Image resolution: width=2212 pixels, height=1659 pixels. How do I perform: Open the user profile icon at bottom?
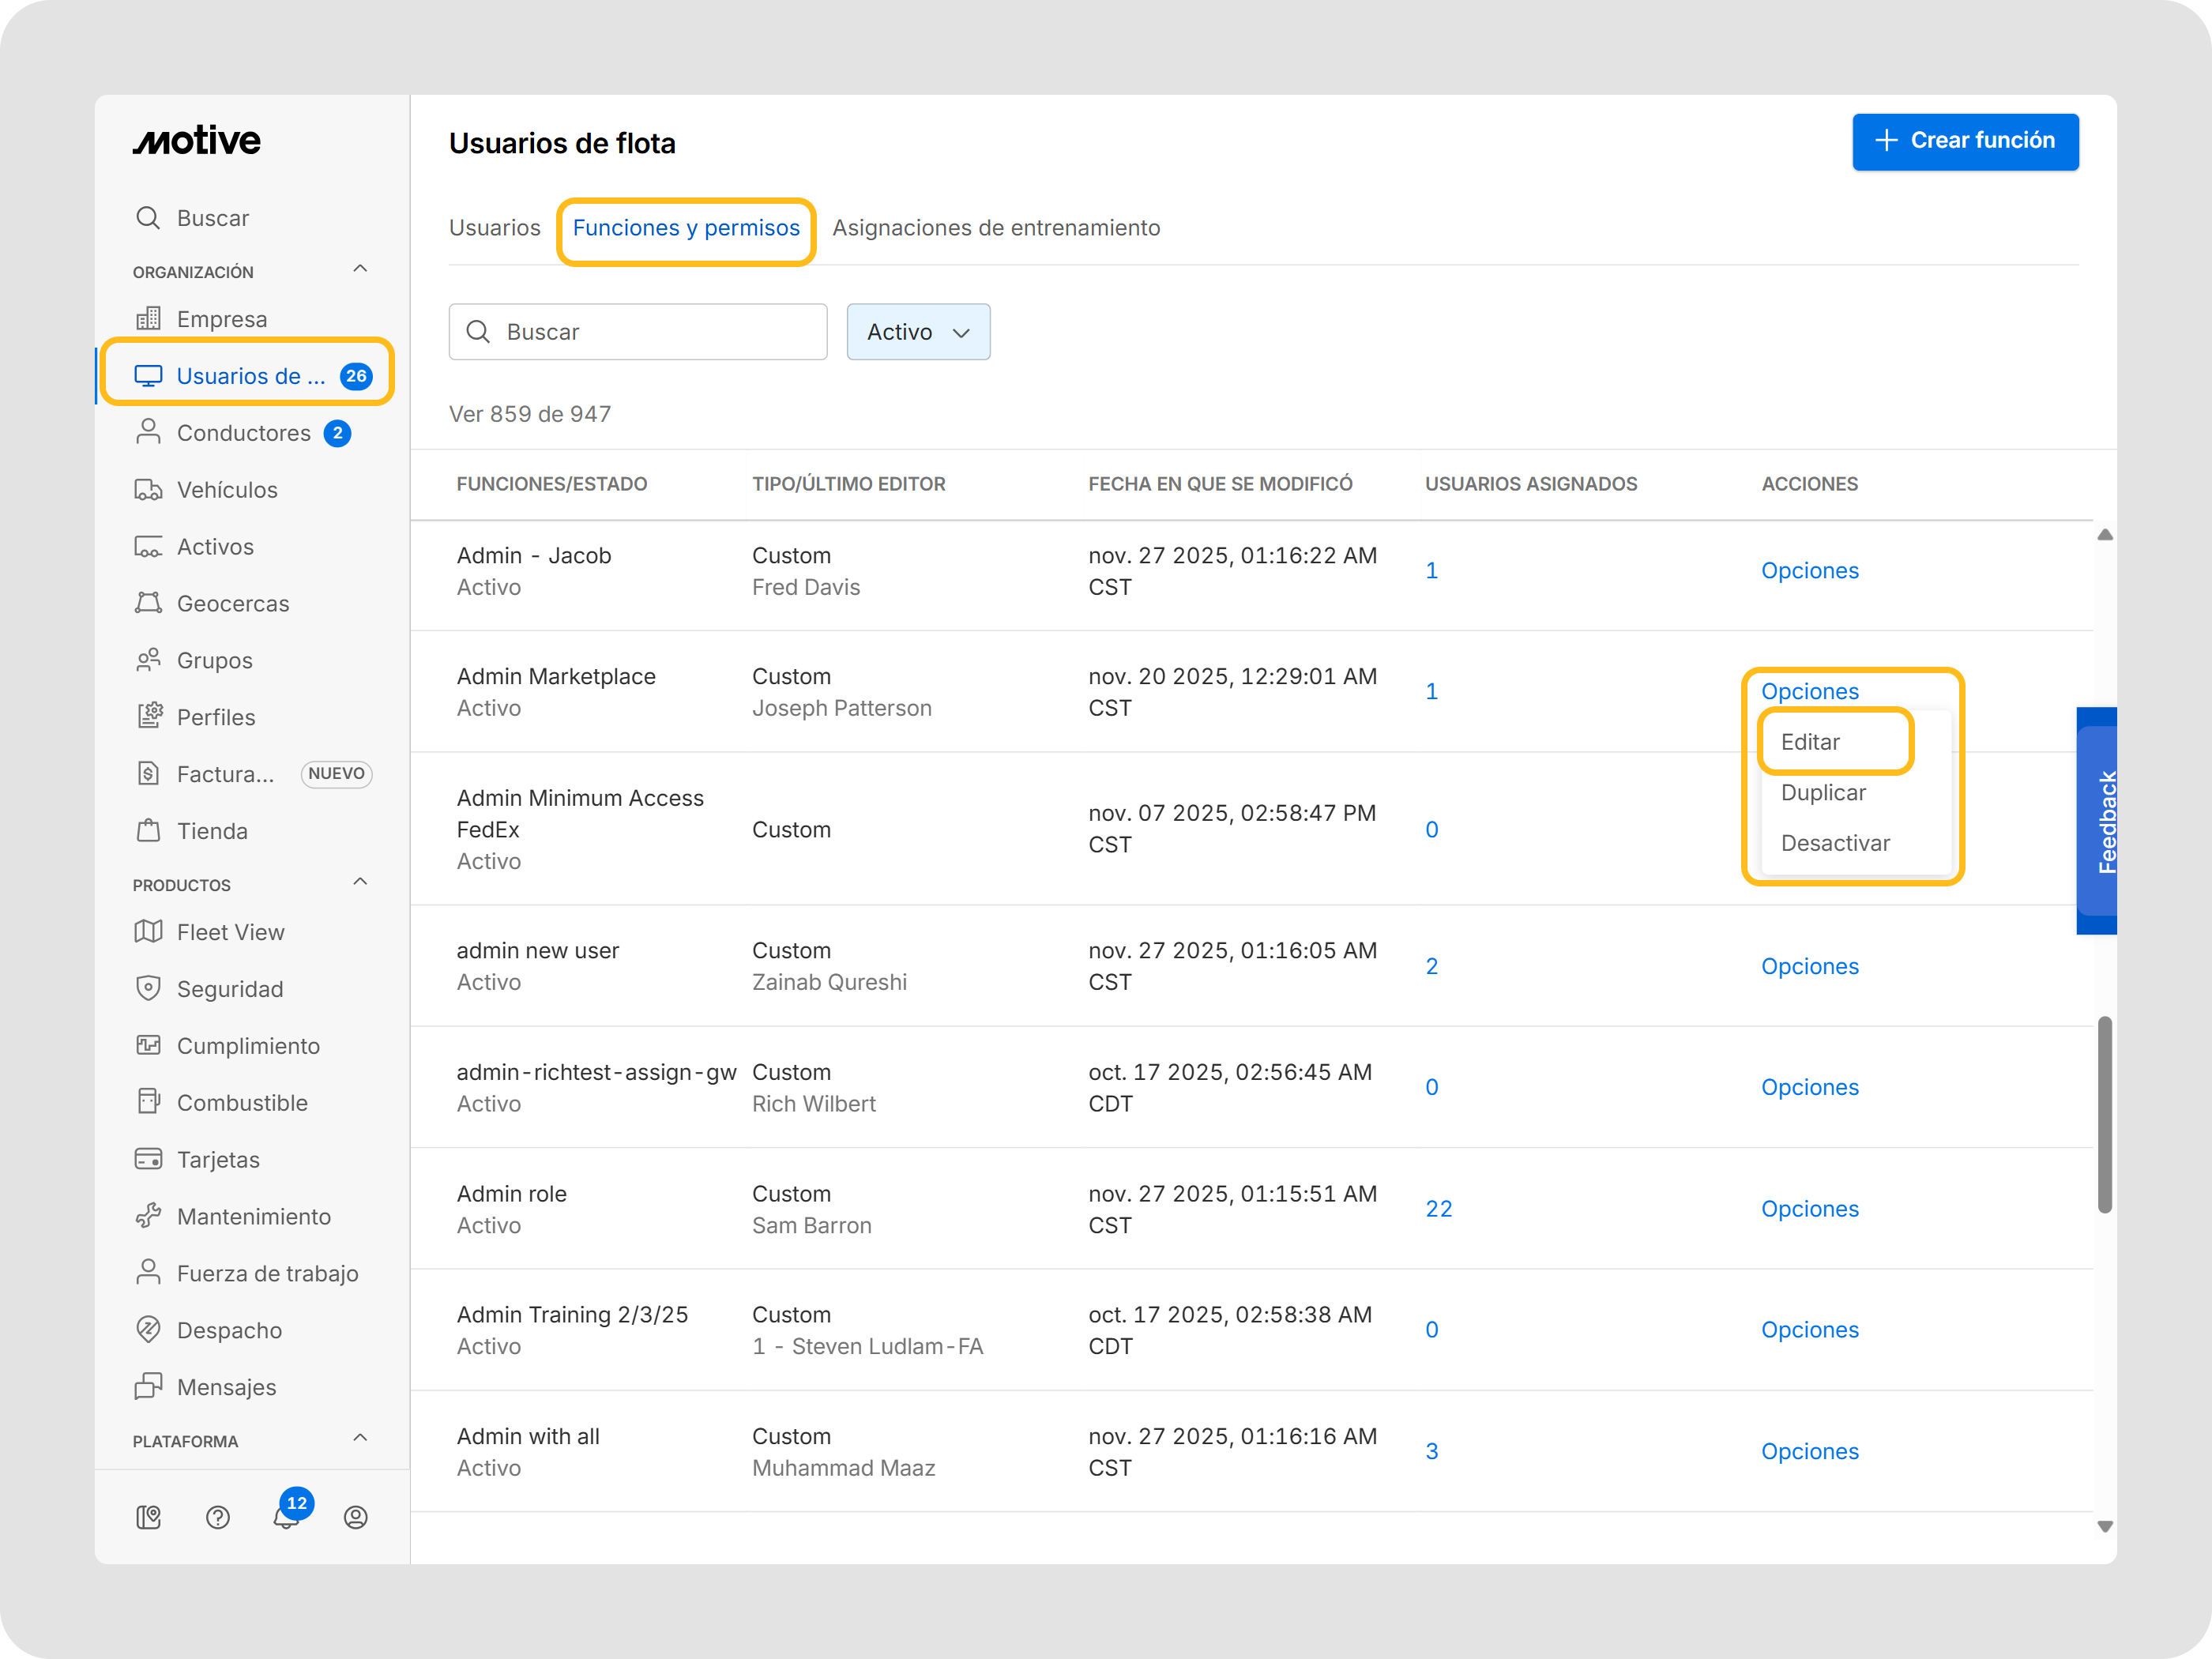(355, 1517)
